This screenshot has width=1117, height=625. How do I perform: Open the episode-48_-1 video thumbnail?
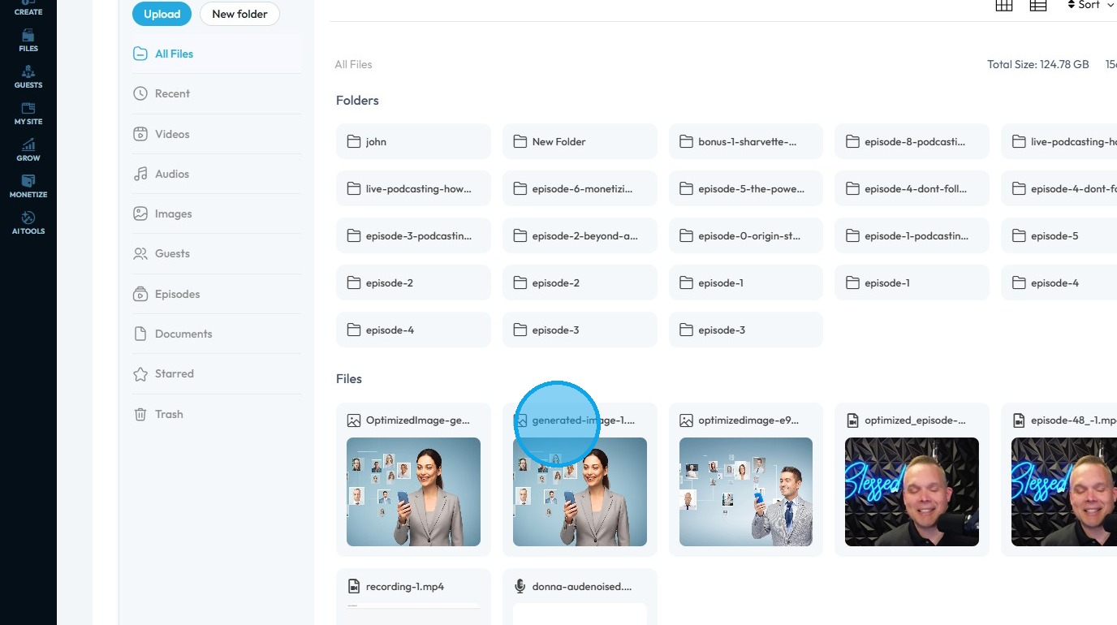pyautogui.click(x=1064, y=492)
